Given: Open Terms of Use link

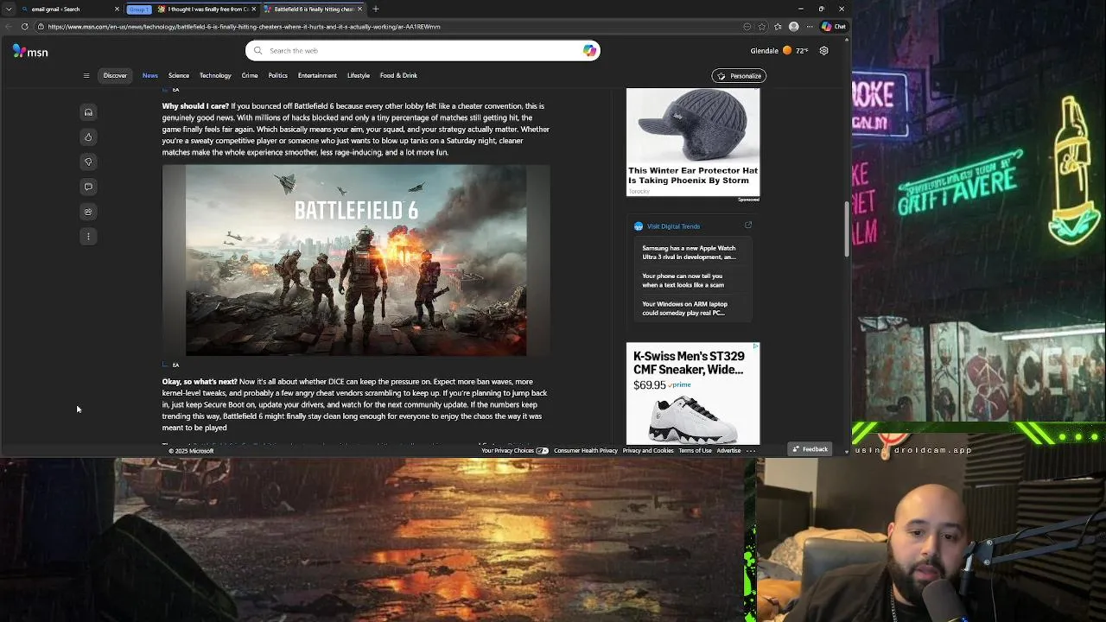Looking at the screenshot, I should tap(695, 451).
